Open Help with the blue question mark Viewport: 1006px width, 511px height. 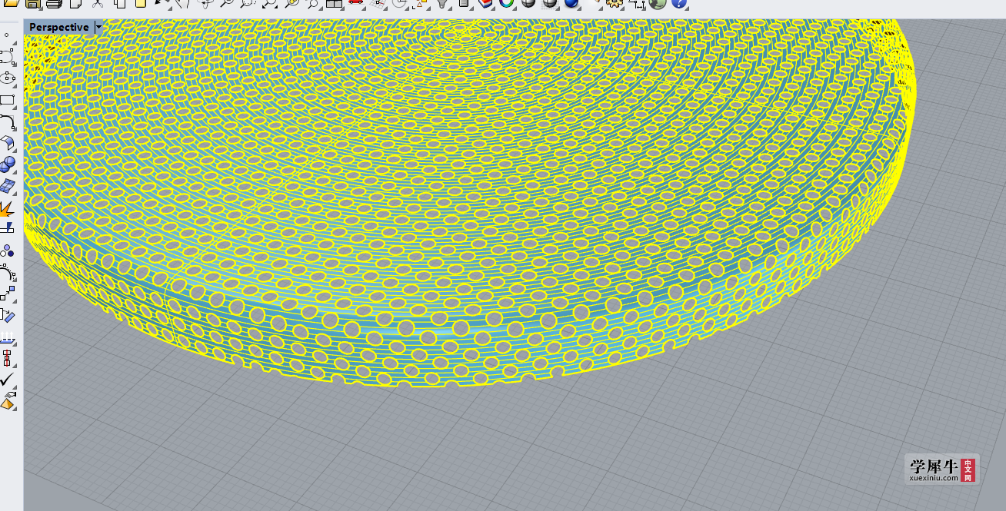[x=678, y=3]
